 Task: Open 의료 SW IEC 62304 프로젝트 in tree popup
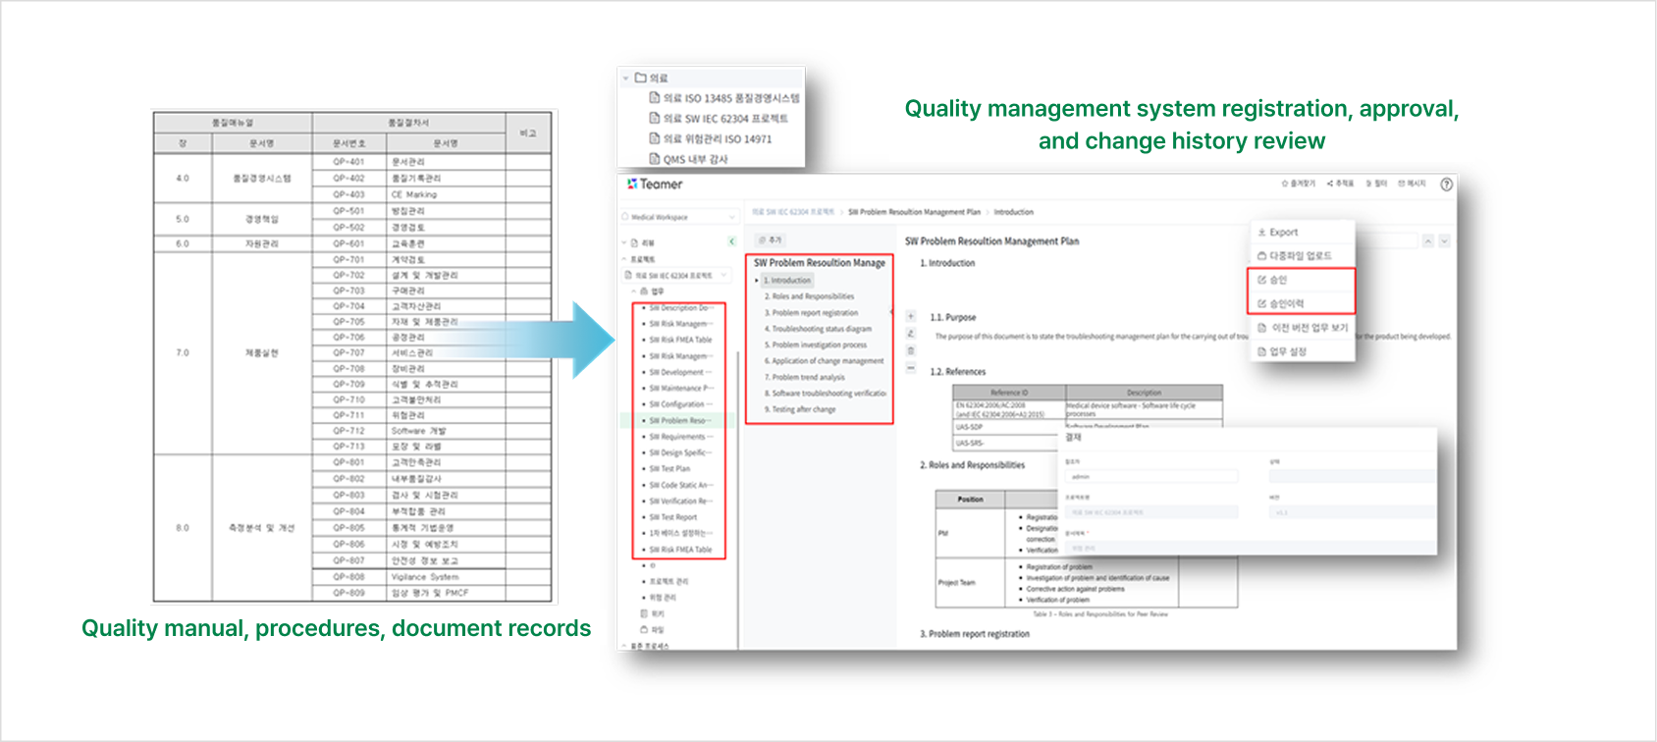pyautogui.click(x=719, y=119)
